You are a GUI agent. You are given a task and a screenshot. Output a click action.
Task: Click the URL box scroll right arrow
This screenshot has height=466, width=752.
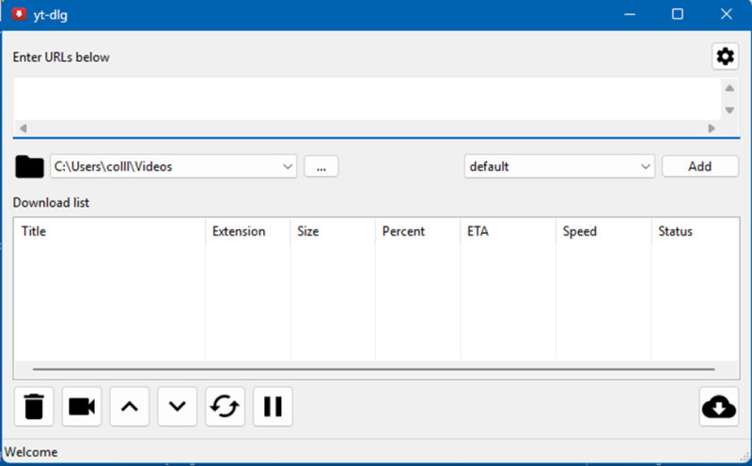pyautogui.click(x=712, y=128)
